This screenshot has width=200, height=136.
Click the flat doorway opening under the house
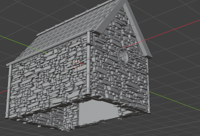[98, 112]
